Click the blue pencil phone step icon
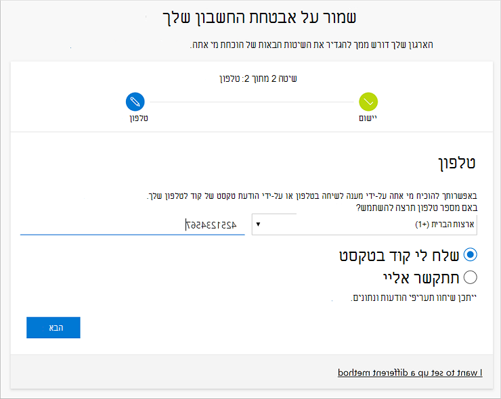This screenshot has width=501, height=399. point(135,102)
